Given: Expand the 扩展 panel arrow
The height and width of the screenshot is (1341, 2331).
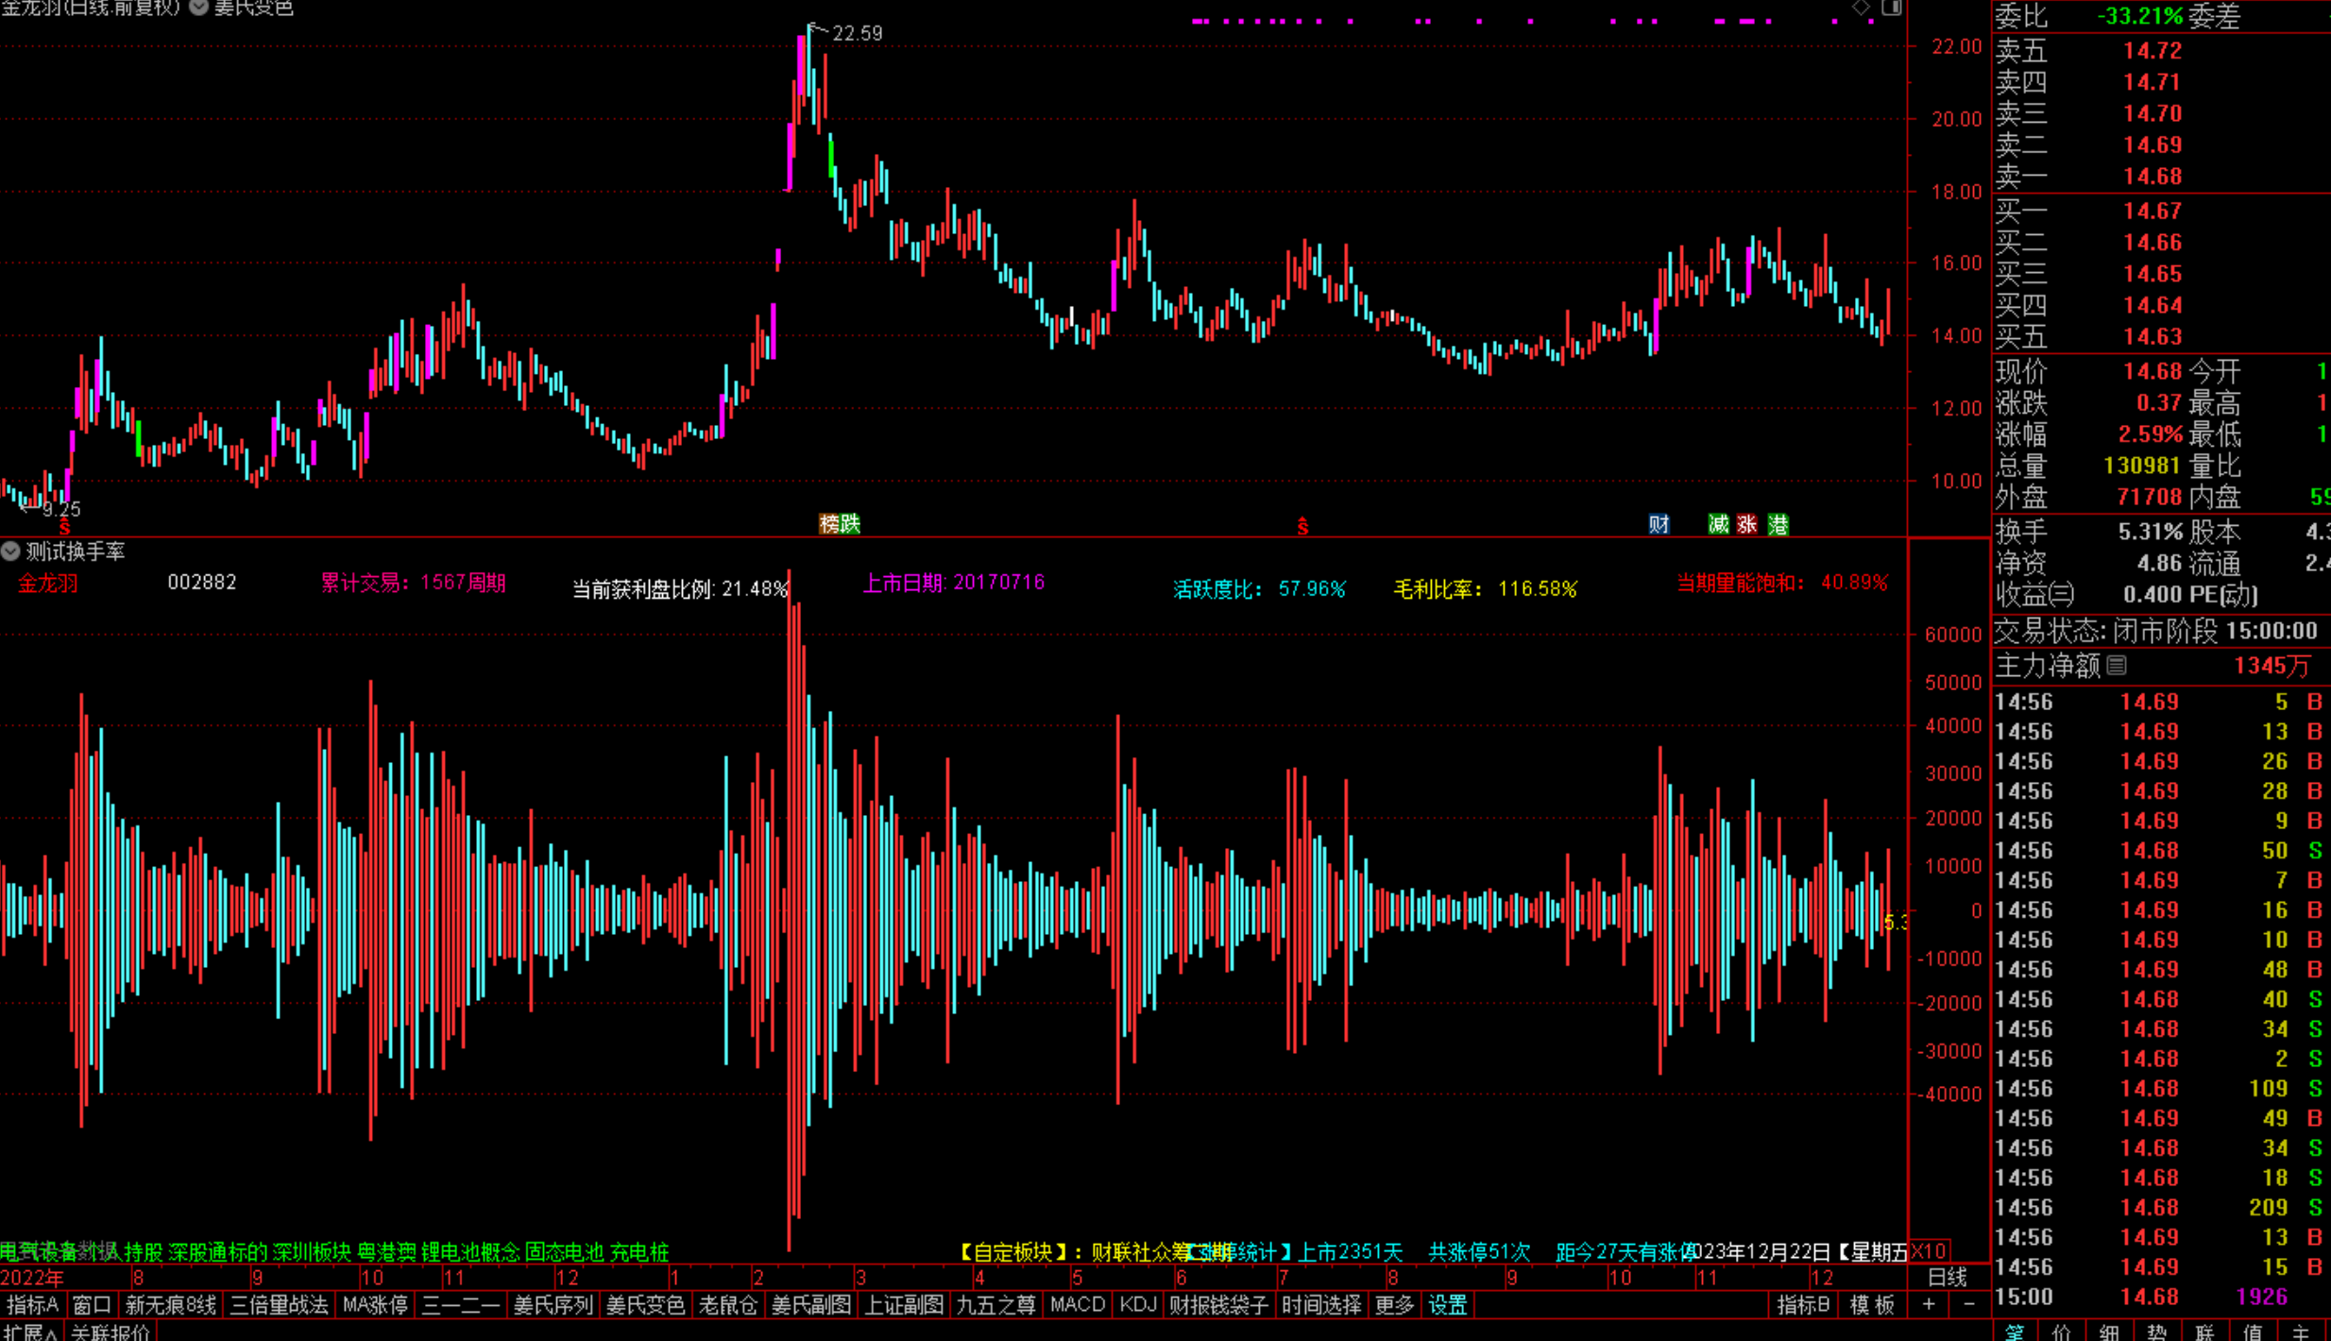Looking at the screenshot, I should point(31,1332).
